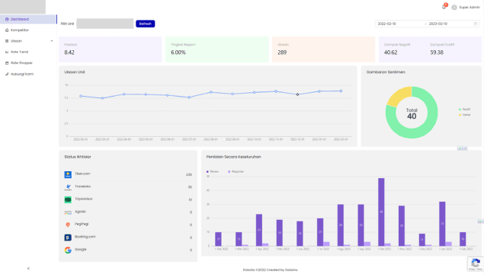Screen dimensions: 484x274
Task: Click the 1 Jan 2023 review bar
Action: coord(442,224)
